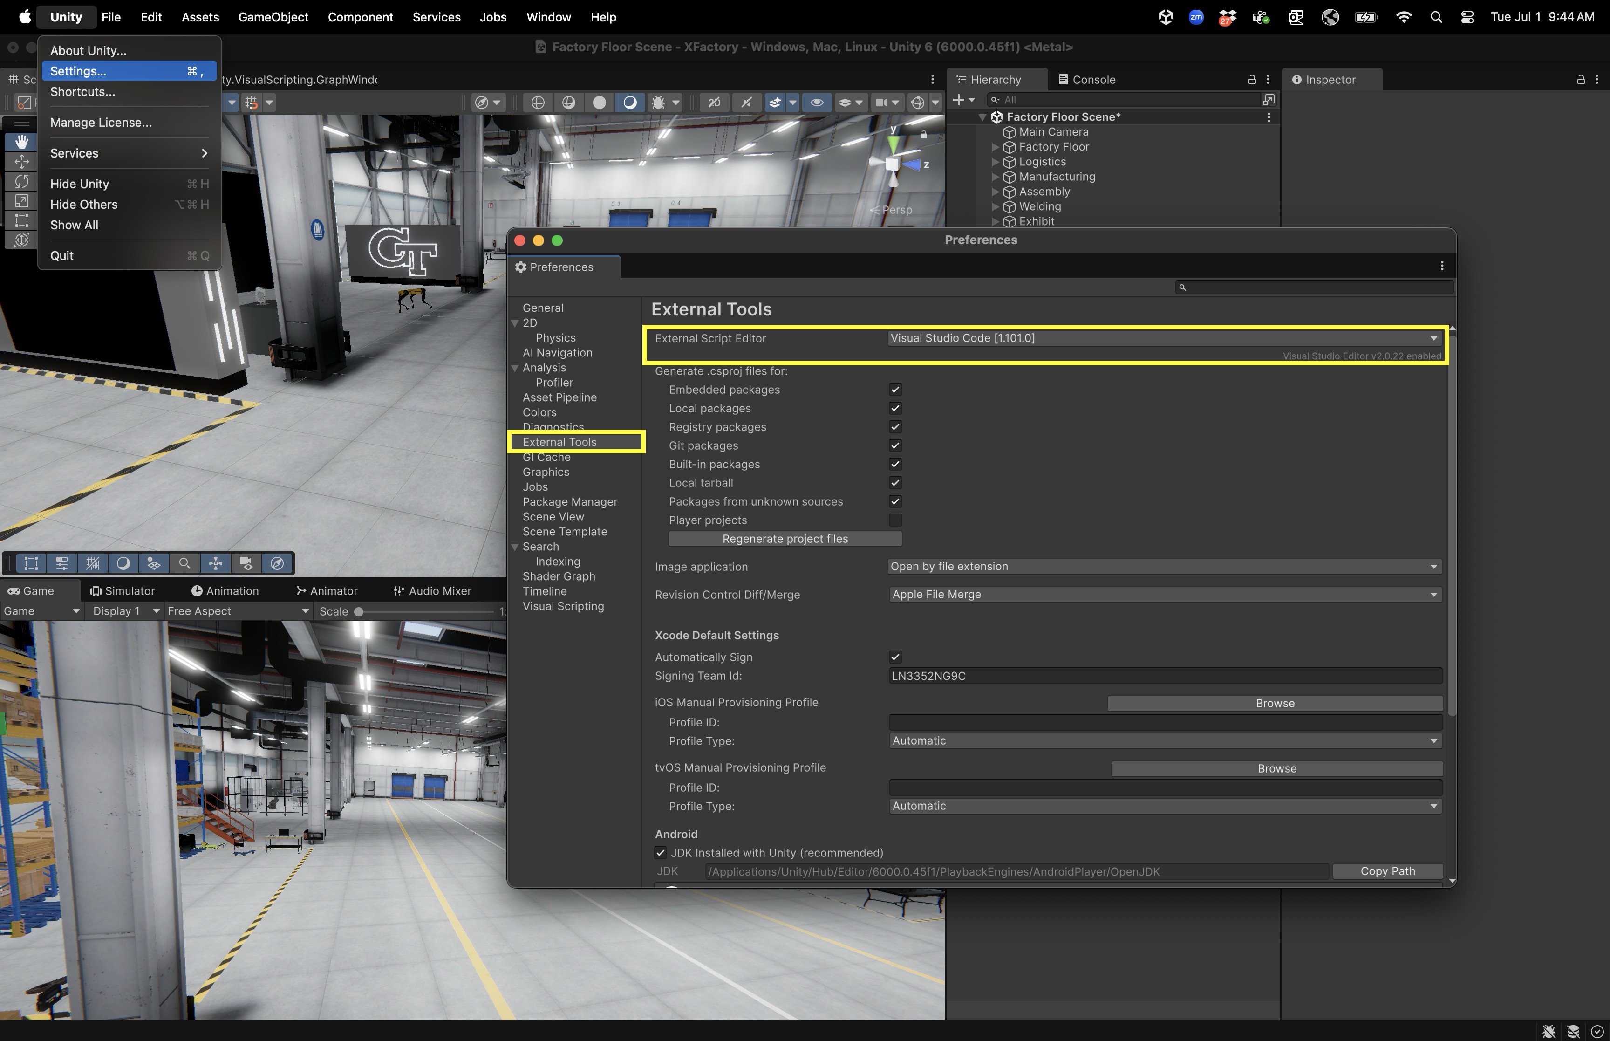Select the Move tool
Screen dimensions: 1610x1041
click(21, 162)
